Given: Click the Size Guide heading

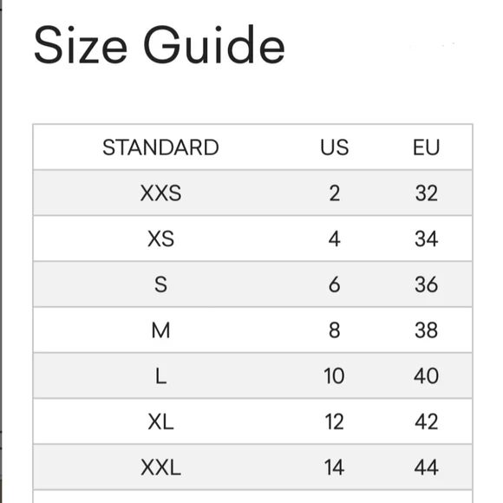Looking at the screenshot, I should click(160, 45).
